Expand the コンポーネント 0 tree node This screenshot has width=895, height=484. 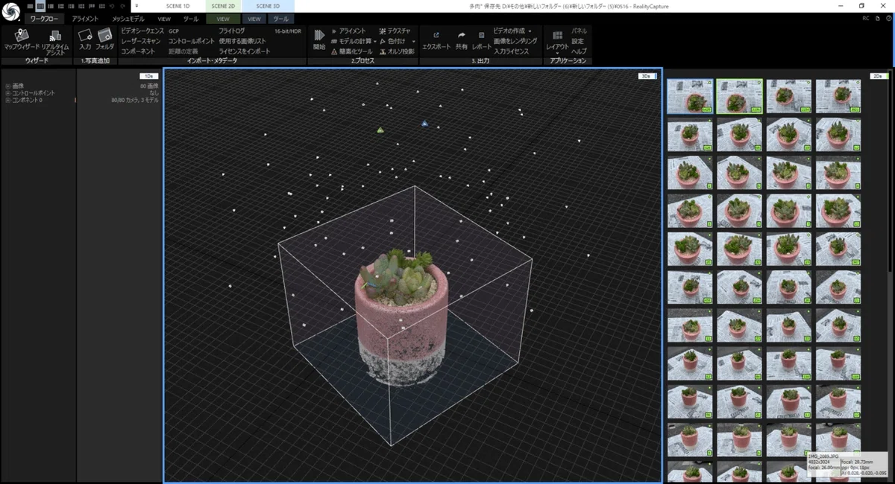point(7,100)
